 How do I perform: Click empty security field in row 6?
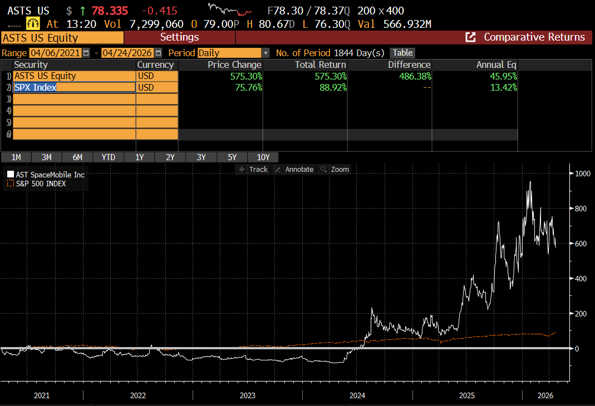(75, 134)
